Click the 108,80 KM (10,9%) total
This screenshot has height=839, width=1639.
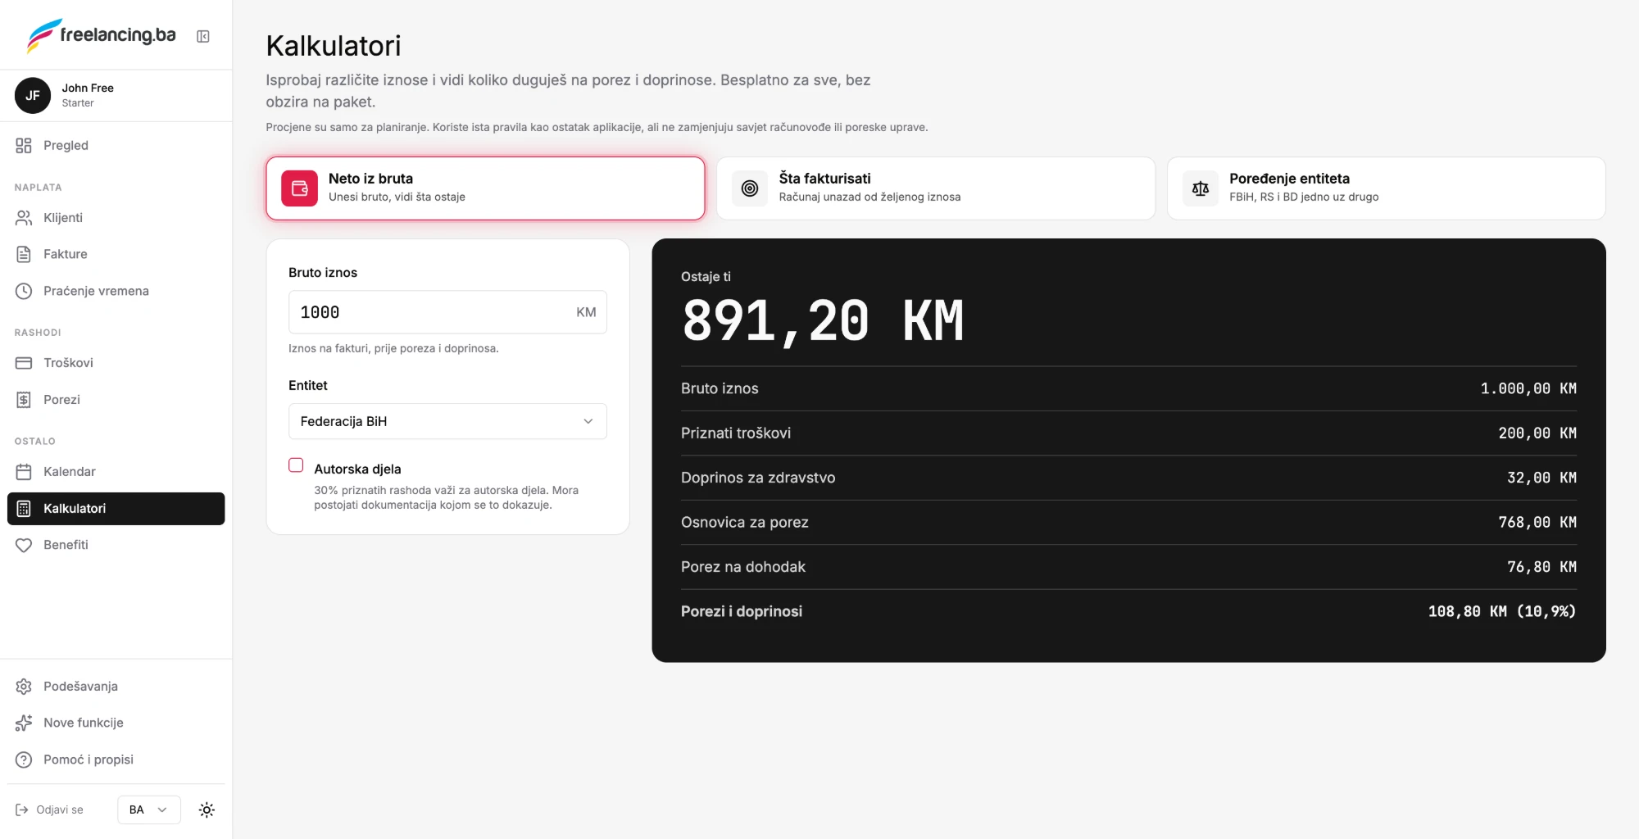tap(1501, 611)
